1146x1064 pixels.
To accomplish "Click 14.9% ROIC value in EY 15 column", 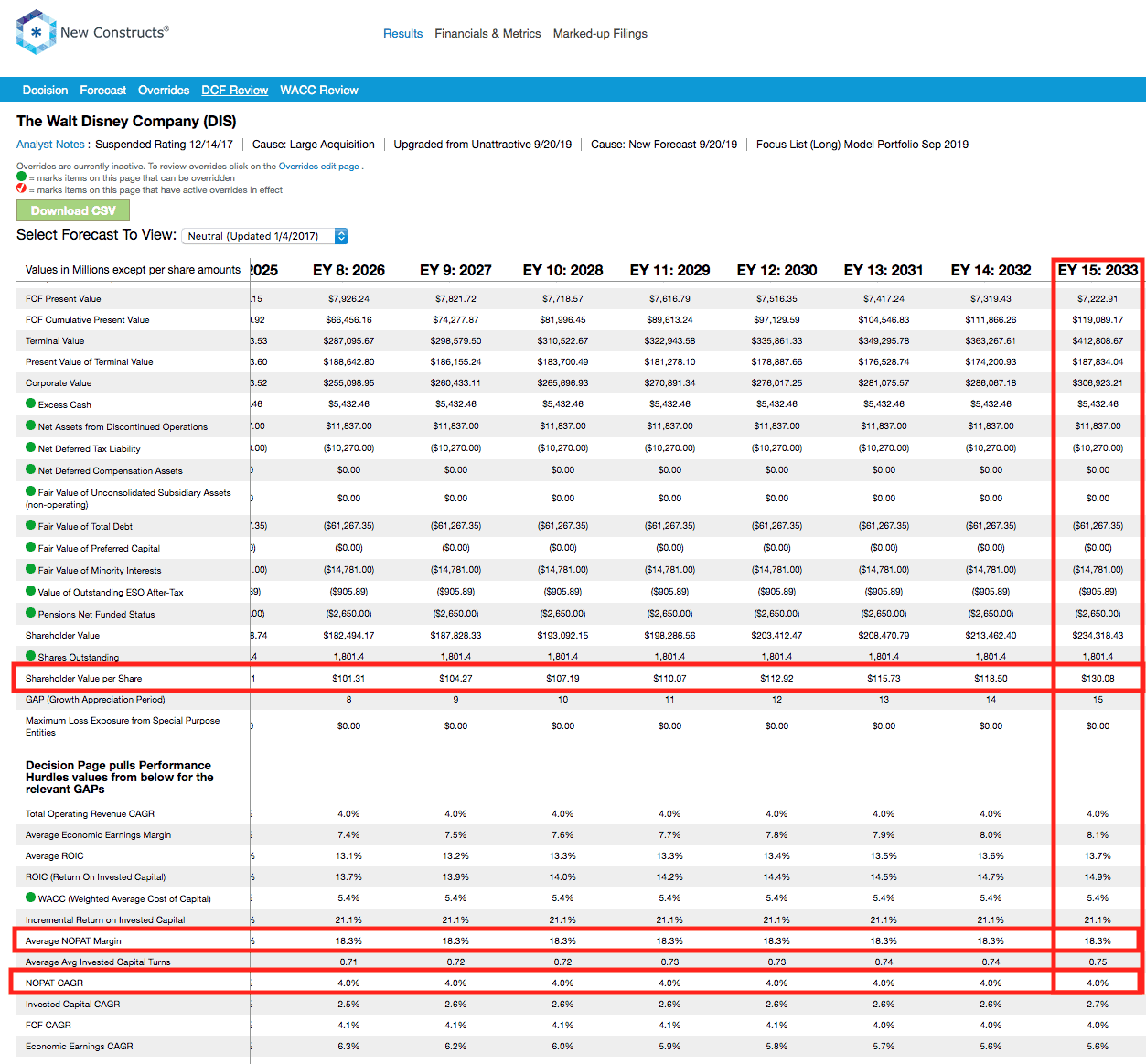I will [x=1098, y=877].
